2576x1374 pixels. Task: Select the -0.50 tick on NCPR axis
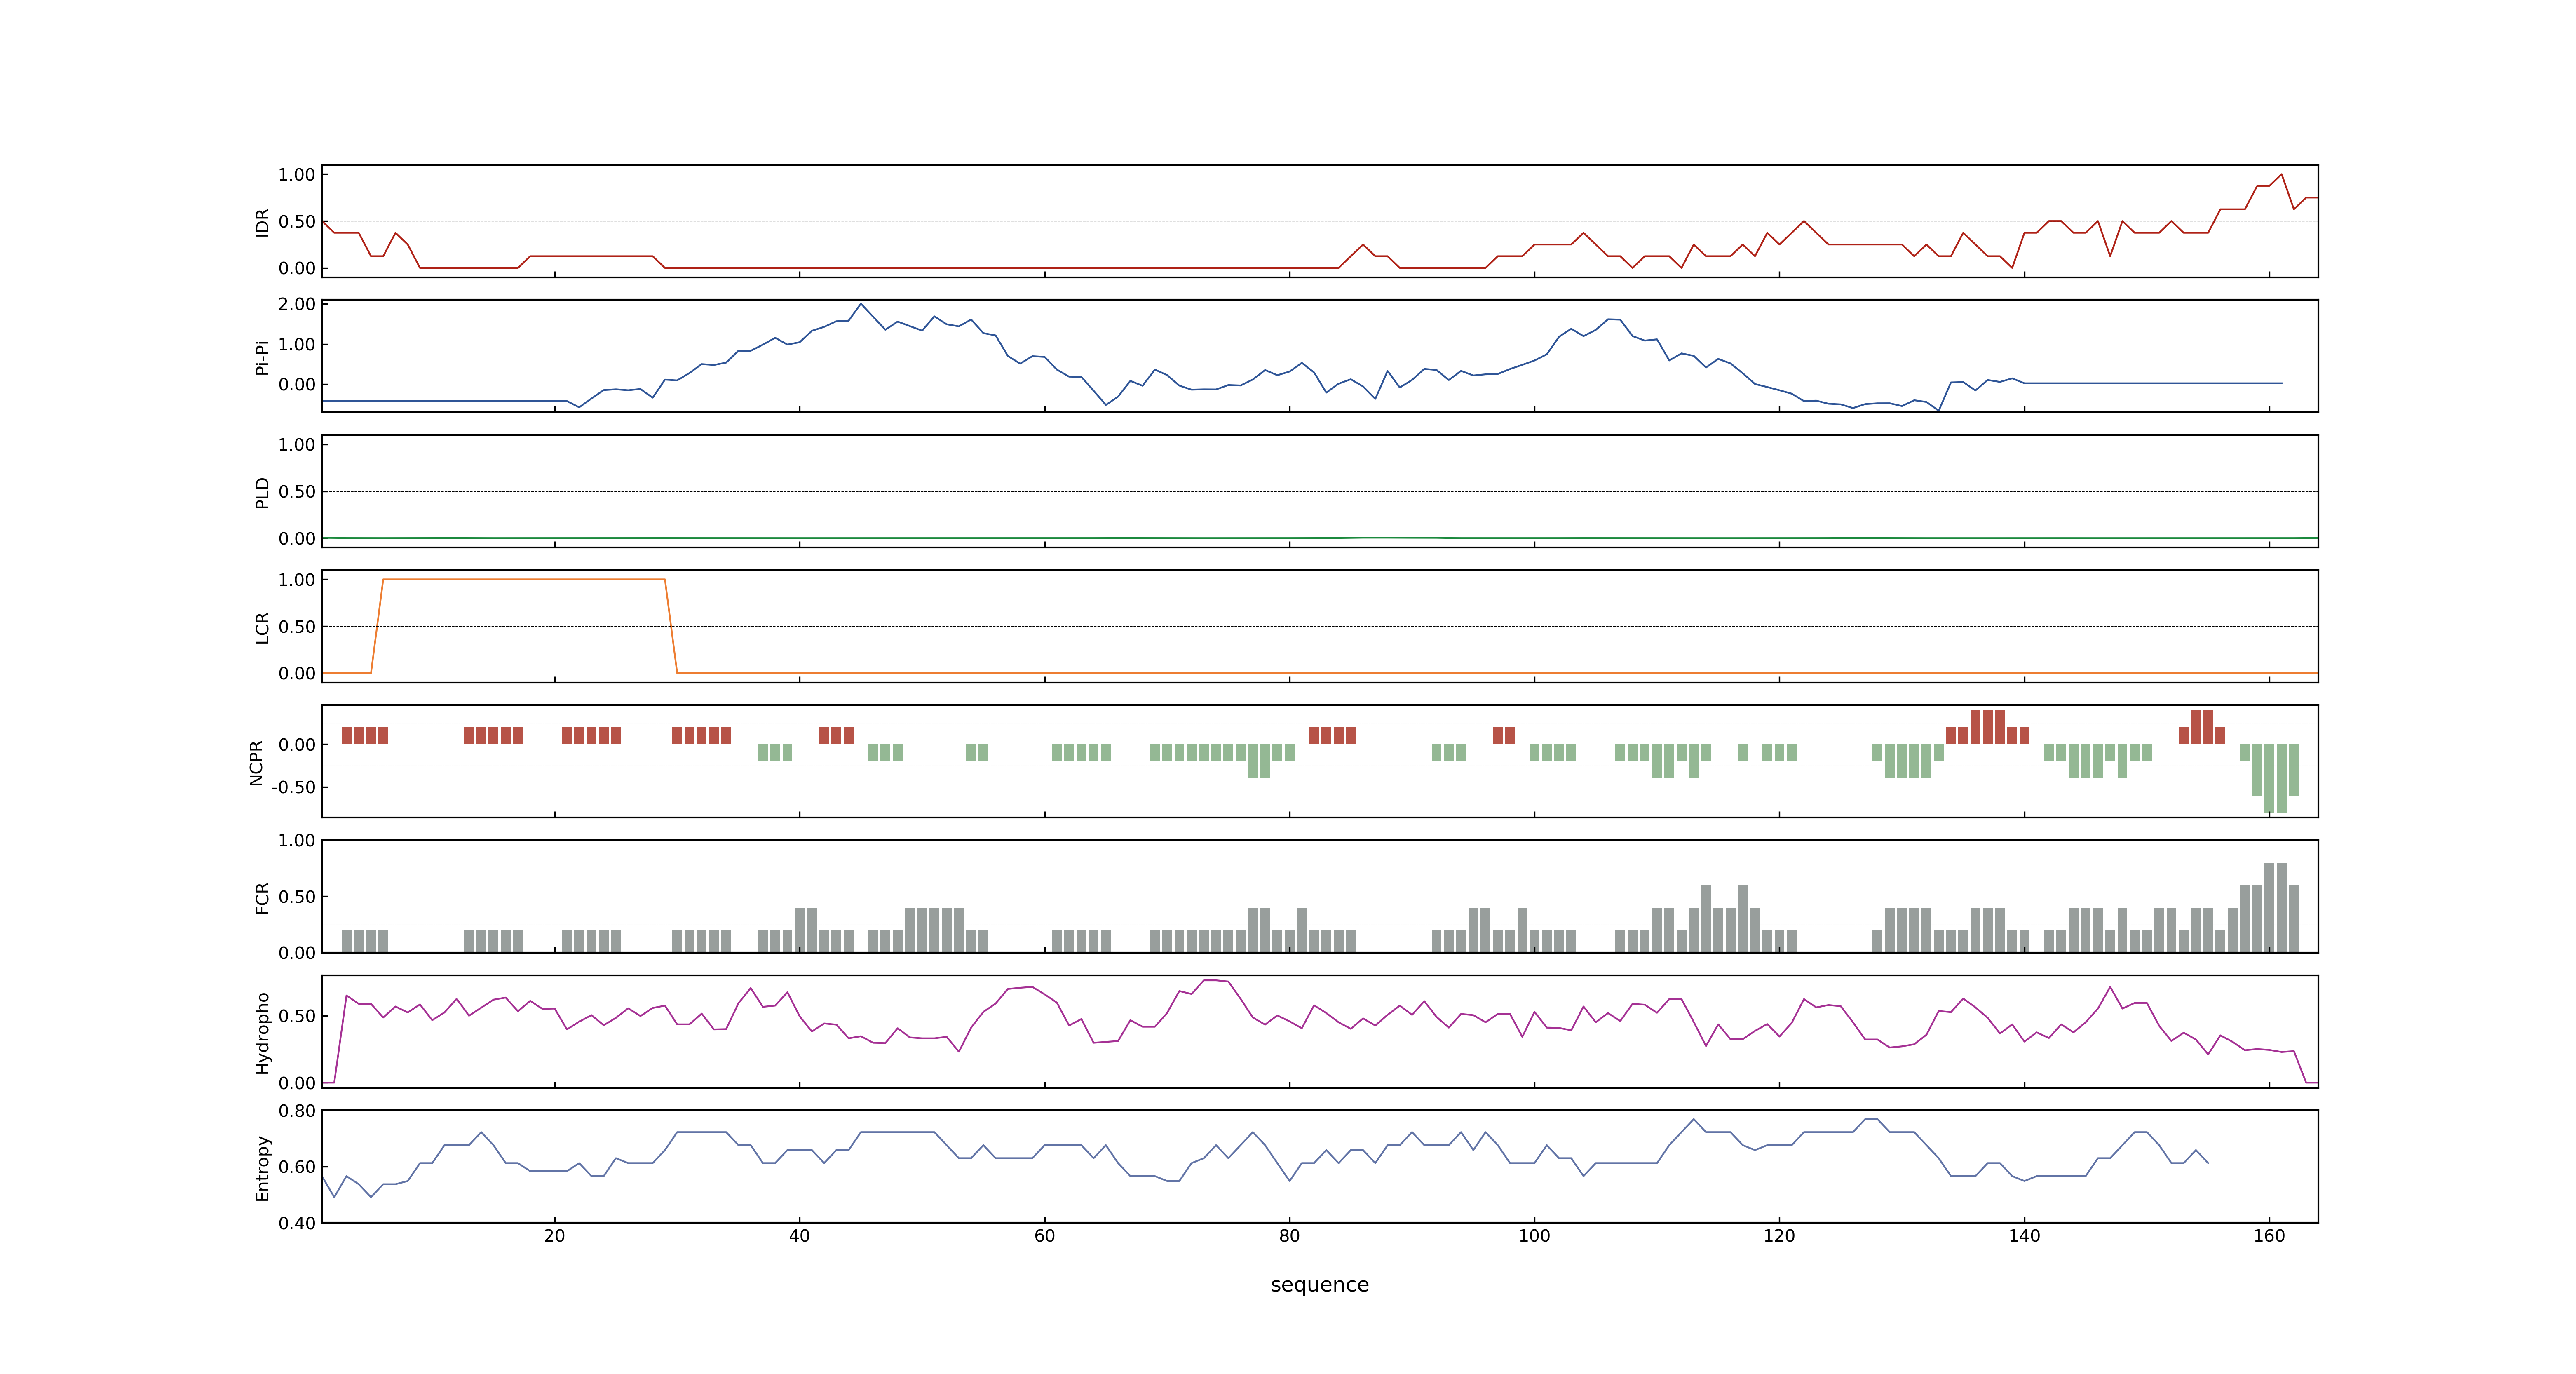293,787
